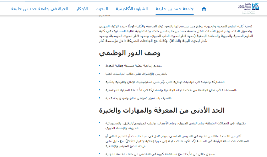267x157 pixels.
Task: Click bullet marker beside التصرف باستمرار كمواطن صالح
Action: pyautogui.click(x=100, y=98)
